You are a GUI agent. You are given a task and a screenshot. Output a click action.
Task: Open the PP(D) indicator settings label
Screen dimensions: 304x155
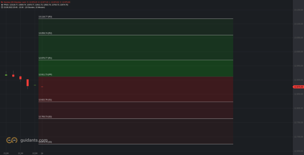coord(6,5)
